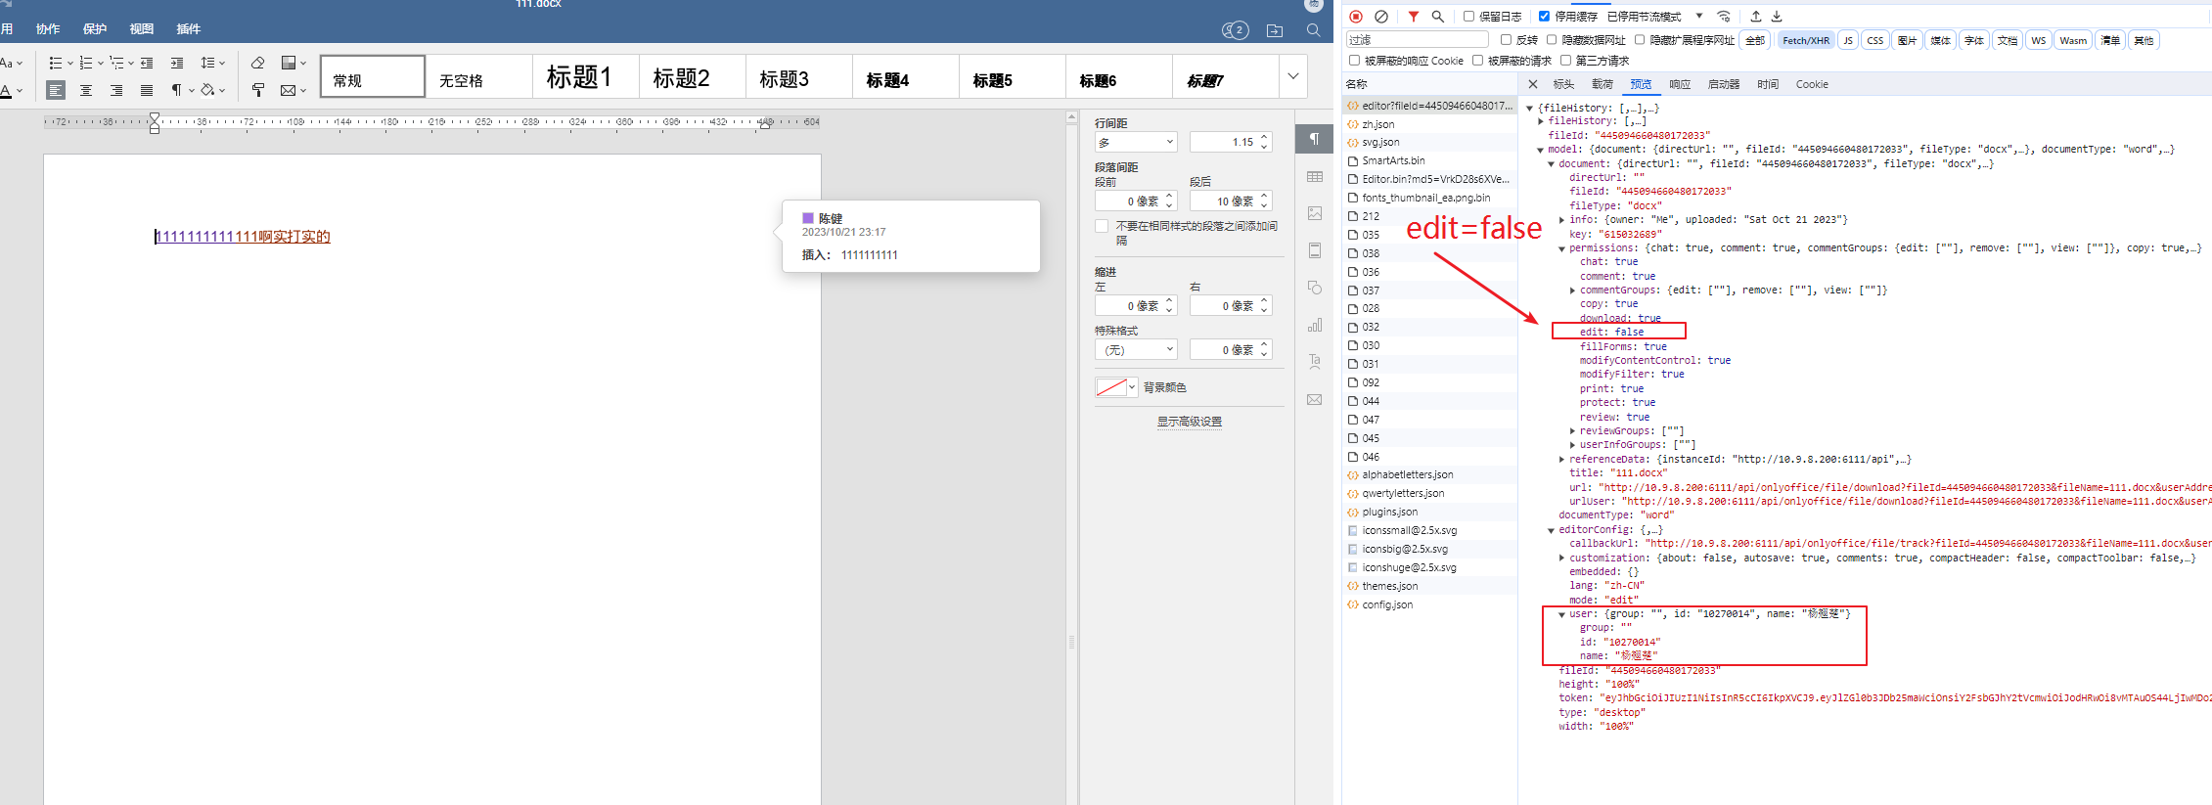This screenshot has width=2212, height=805.
Task: Enable 隐藏数据网址 checkbox
Action: click(x=1552, y=40)
